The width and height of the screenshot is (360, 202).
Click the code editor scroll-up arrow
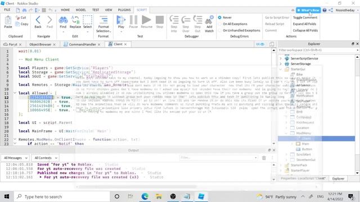[x=274, y=50]
